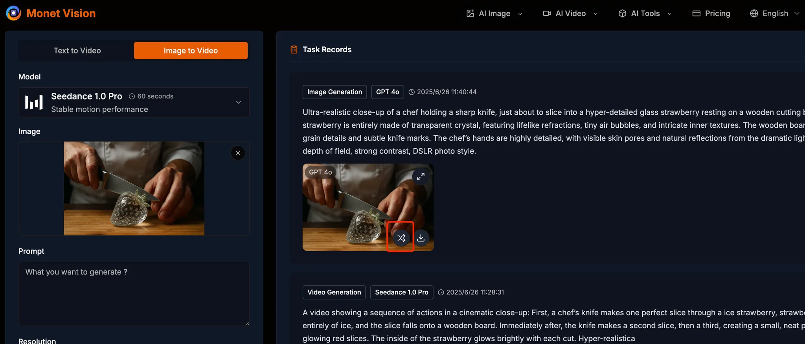Click the 60 seconds clock icon

click(132, 96)
